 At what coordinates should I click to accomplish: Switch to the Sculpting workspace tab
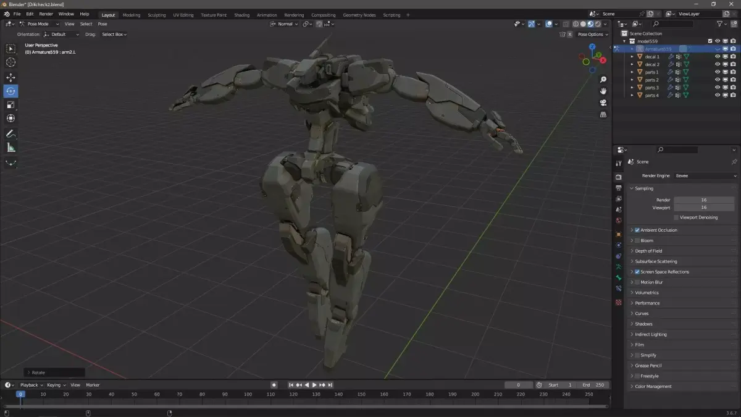point(156,15)
